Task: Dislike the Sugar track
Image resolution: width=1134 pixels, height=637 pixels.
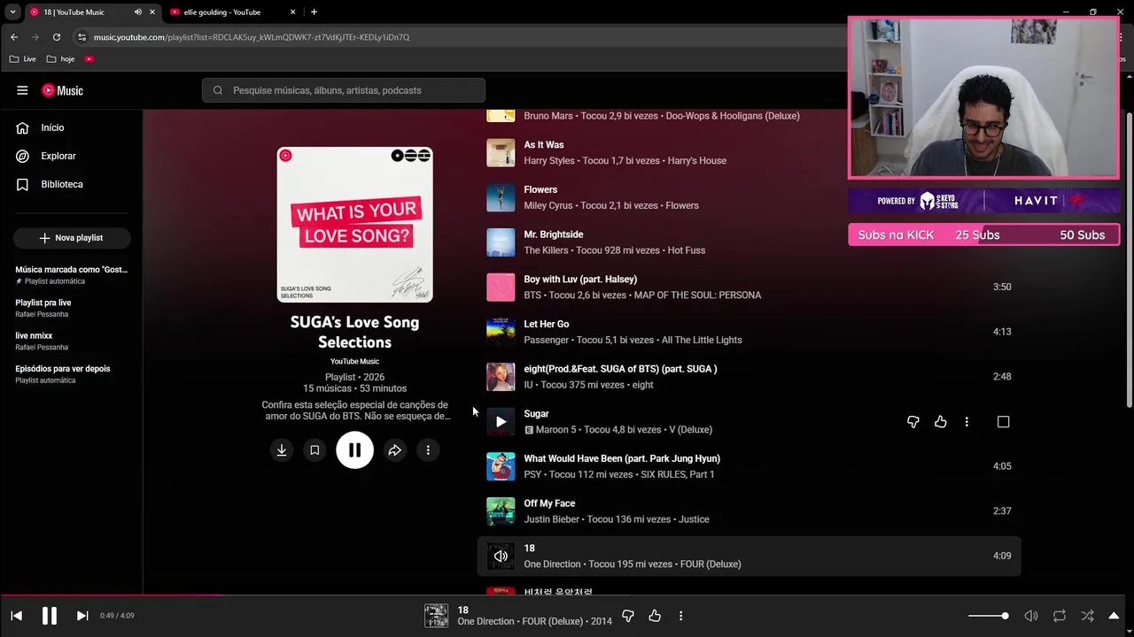Action: (x=913, y=422)
